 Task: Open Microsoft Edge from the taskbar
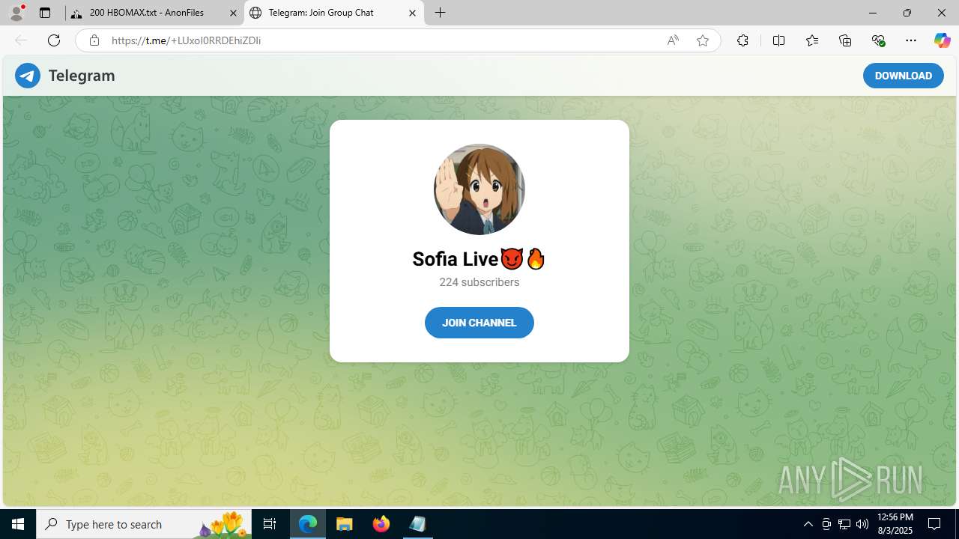pyautogui.click(x=308, y=524)
